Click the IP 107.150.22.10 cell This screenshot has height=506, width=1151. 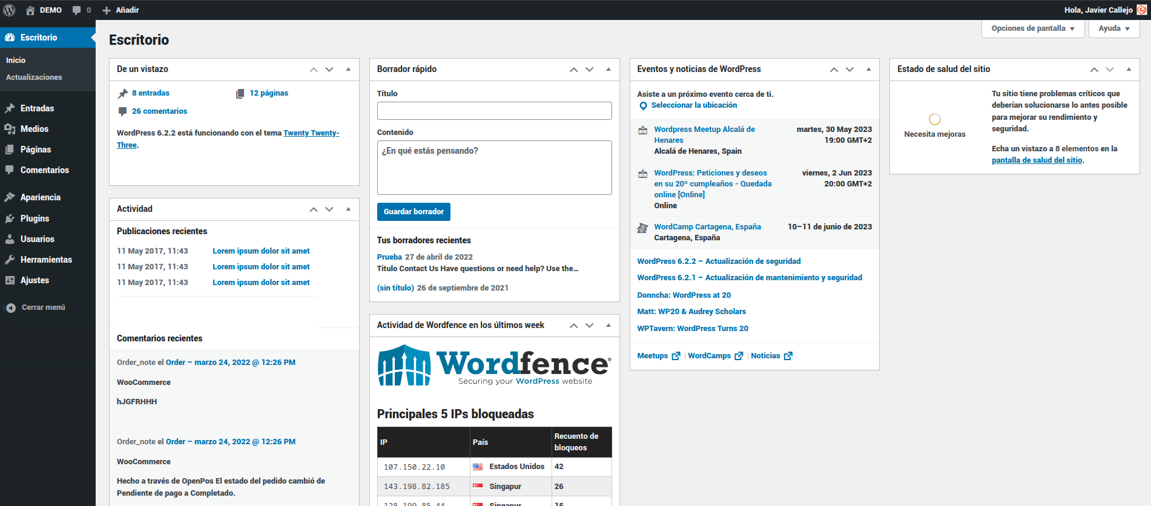(x=424, y=467)
